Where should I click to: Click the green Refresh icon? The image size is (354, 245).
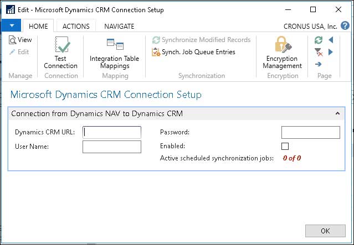(x=319, y=40)
